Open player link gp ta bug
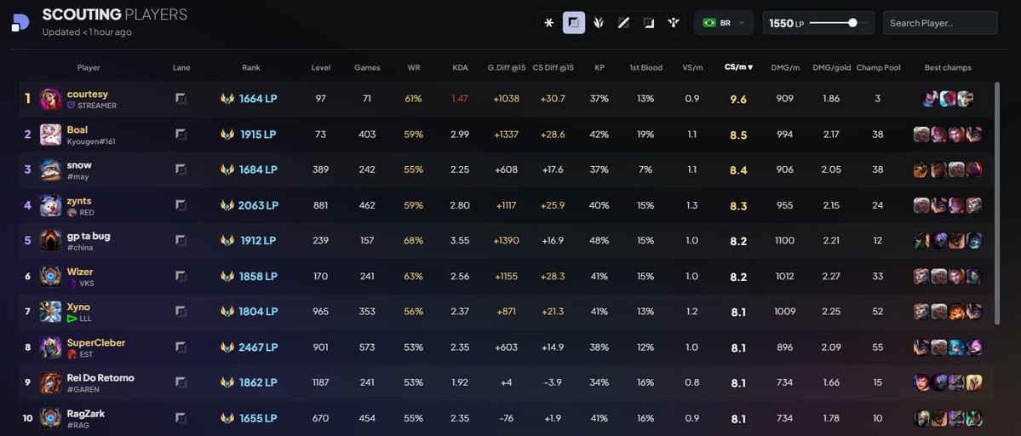The width and height of the screenshot is (1021, 436). click(x=89, y=236)
